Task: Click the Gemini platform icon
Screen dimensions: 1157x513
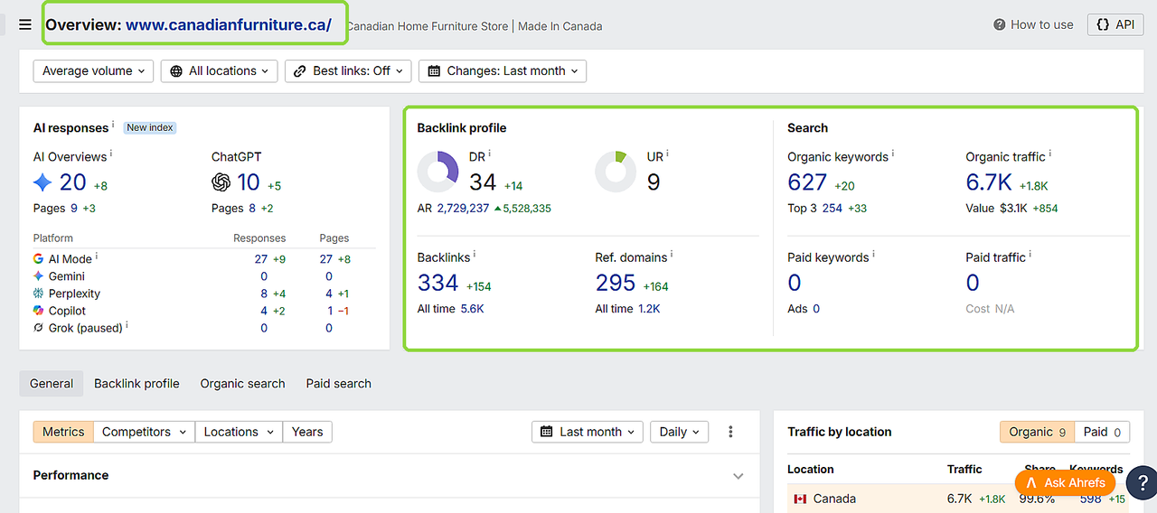Action: pyautogui.click(x=39, y=276)
